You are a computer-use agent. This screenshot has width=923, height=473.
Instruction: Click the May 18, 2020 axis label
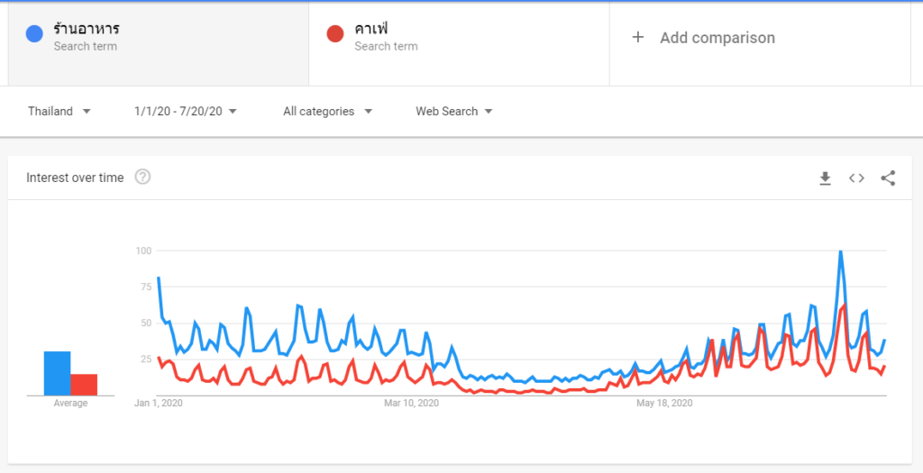pyautogui.click(x=664, y=403)
